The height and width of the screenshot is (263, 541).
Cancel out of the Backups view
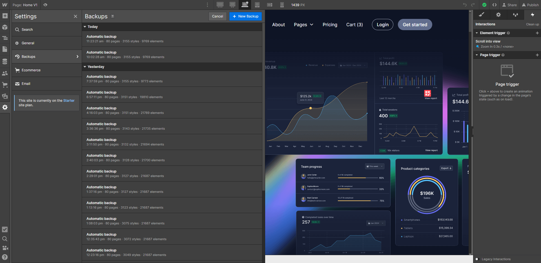(x=217, y=16)
